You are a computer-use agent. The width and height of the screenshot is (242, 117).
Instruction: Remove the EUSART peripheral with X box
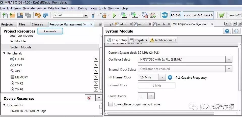point(96,59)
